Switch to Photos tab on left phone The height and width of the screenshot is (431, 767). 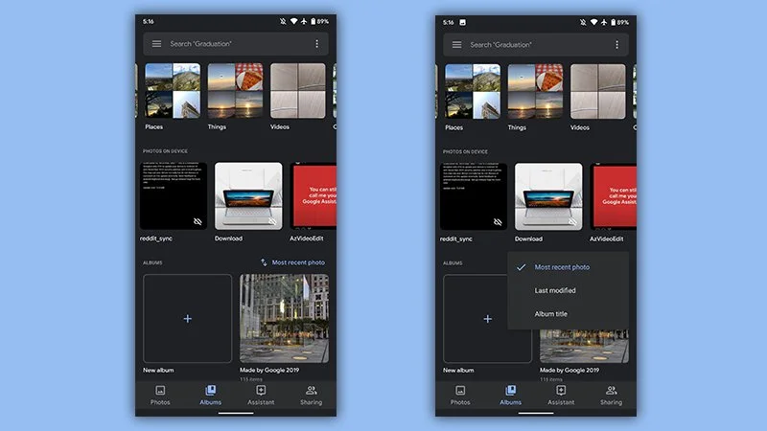click(160, 394)
